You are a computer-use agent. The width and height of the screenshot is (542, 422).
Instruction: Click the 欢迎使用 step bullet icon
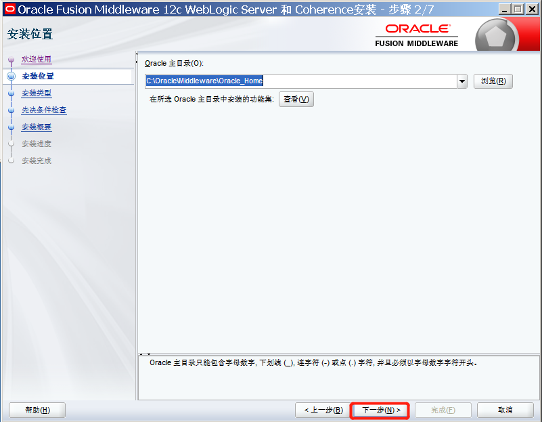tap(11, 59)
